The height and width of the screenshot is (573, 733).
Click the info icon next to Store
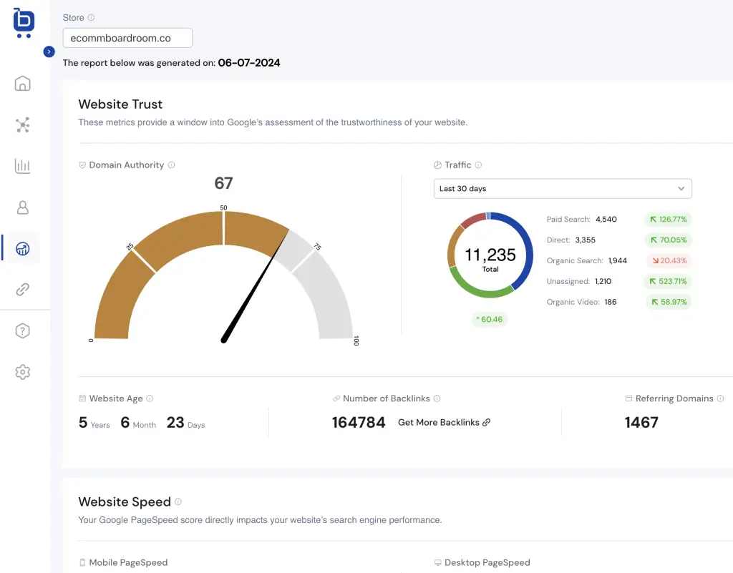[91, 17]
